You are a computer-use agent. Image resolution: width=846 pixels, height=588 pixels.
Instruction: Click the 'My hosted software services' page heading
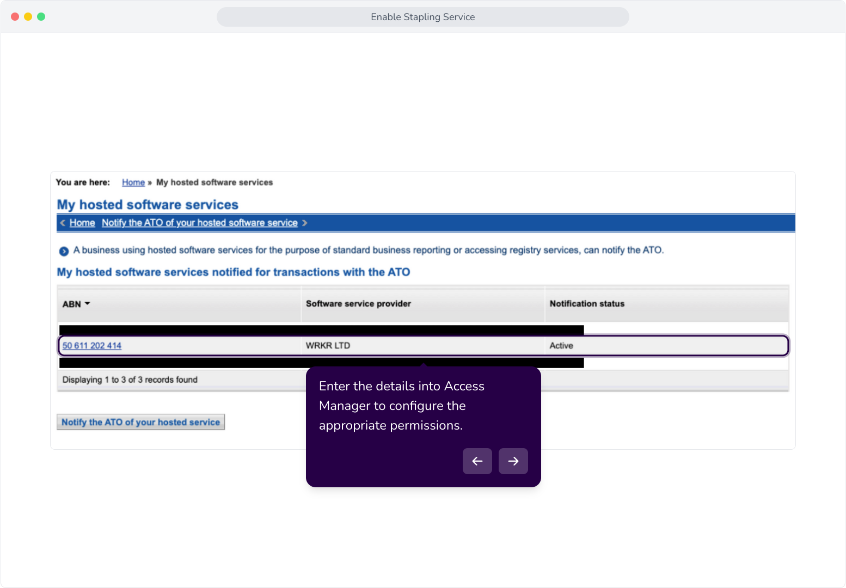[148, 205]
